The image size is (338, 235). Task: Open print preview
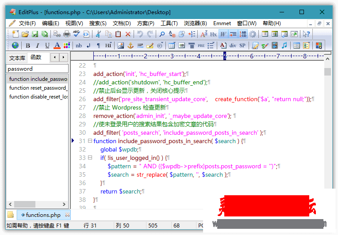click(x=57, y=34)
